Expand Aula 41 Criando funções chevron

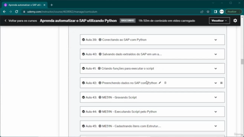click(x=215, y=68)
